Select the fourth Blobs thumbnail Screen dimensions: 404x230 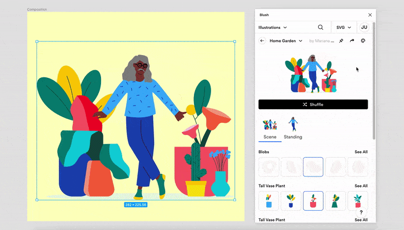coord(335,167)
